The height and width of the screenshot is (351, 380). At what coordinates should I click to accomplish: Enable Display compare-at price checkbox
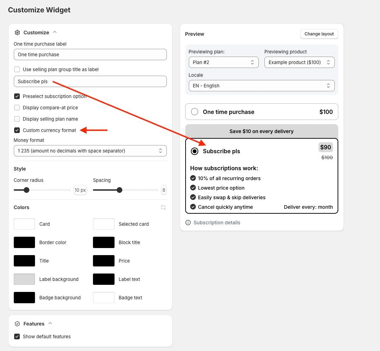tap(17, 108)
